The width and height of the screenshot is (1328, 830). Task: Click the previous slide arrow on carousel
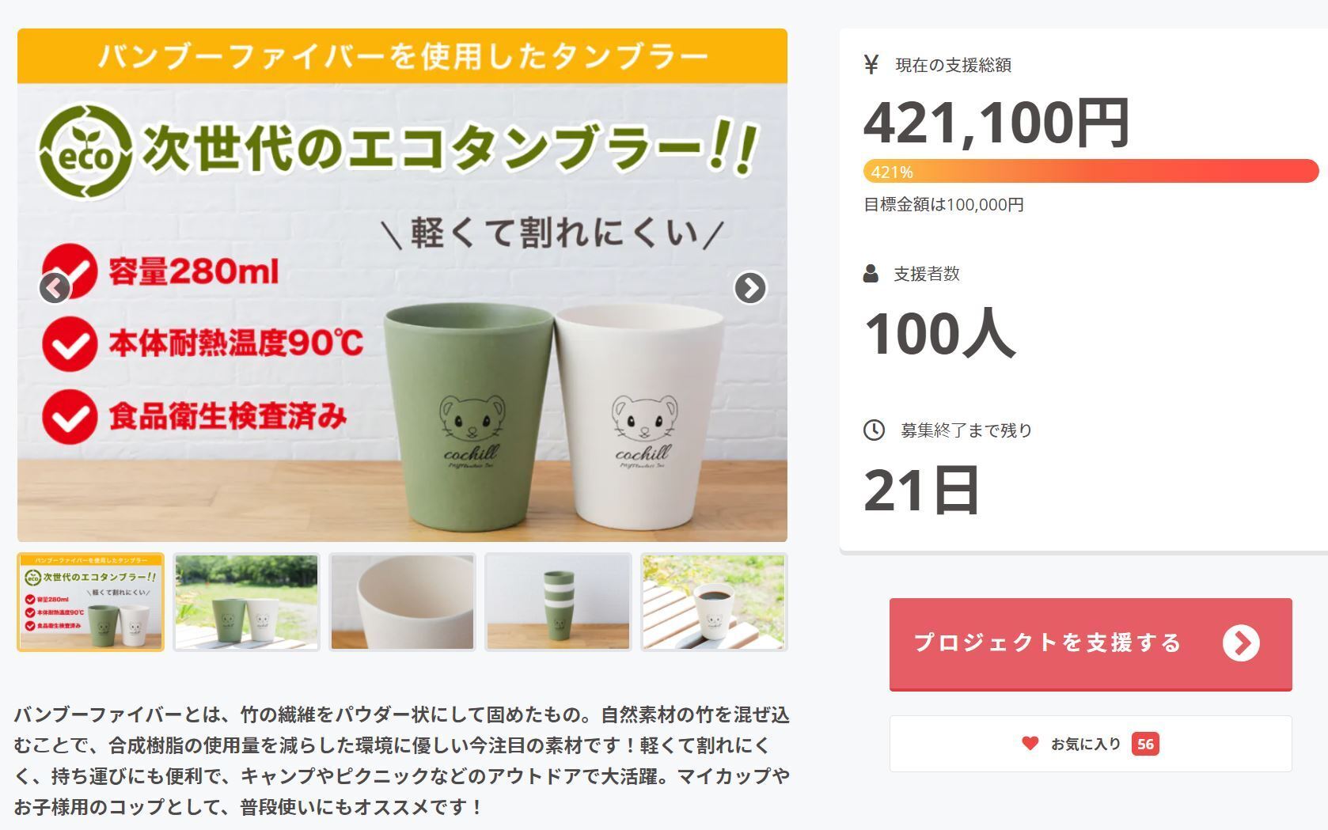(55, 288)
